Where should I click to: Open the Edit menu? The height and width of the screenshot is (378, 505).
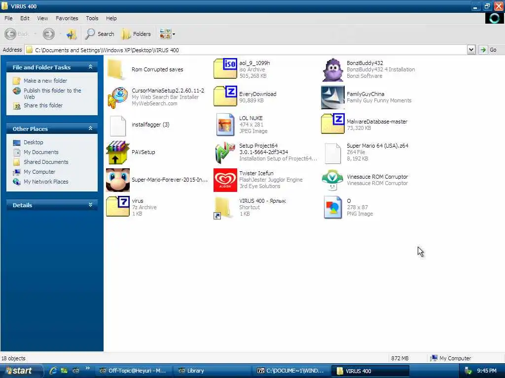click(25, 18)
